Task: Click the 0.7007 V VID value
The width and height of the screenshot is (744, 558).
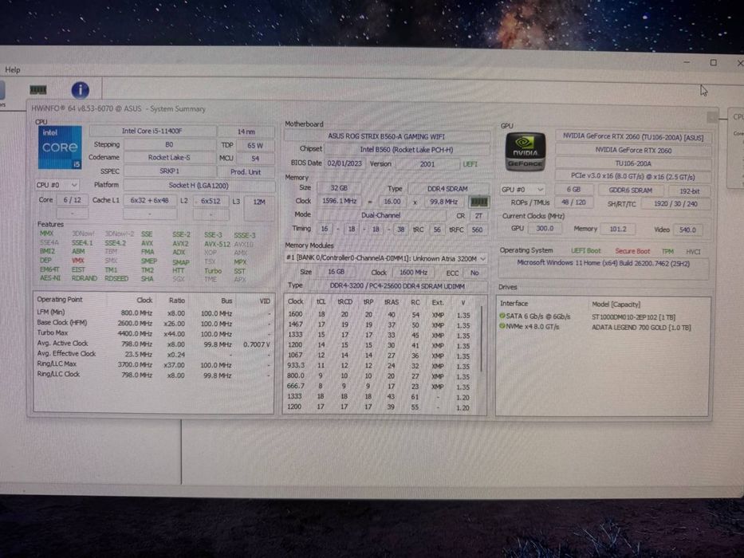Action: coord(257,344)
